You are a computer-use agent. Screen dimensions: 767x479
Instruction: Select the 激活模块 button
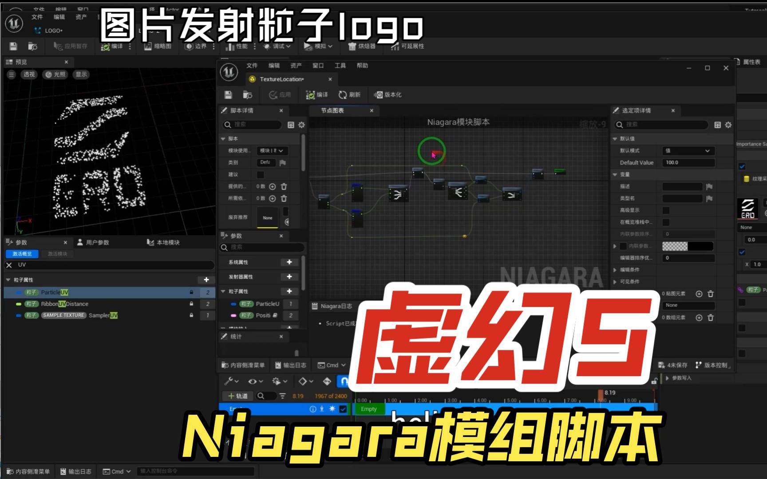57,254
